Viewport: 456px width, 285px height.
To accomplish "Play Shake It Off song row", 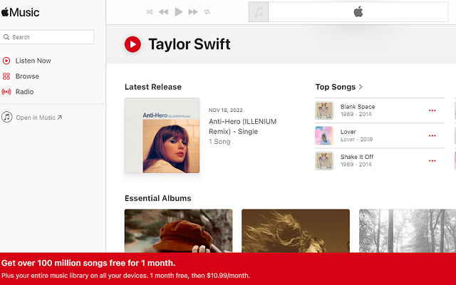I will 380,160.
